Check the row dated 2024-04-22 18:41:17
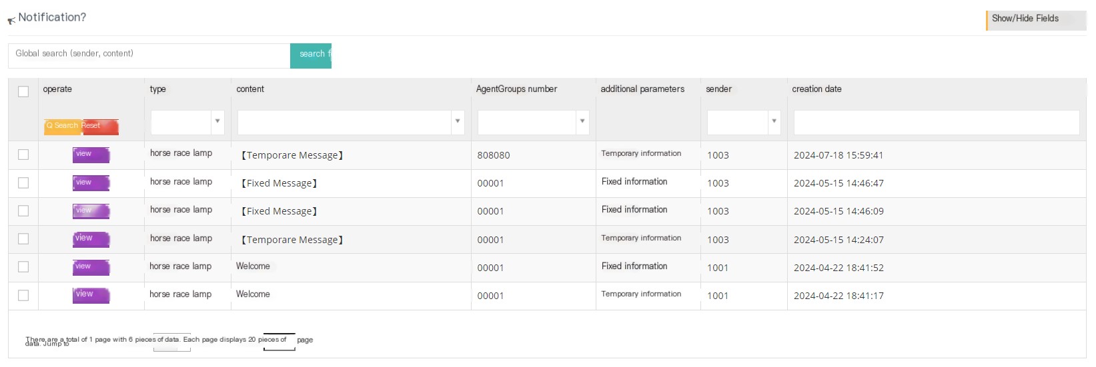The width and height of the screenshot is (1096, 367). click(x=23, y=295)
